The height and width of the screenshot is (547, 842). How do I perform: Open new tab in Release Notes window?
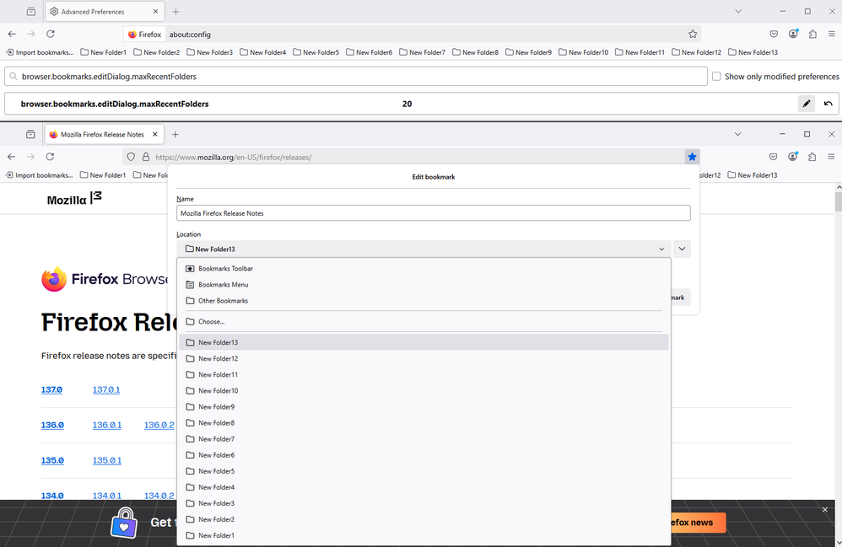click(x=175, y=135)
